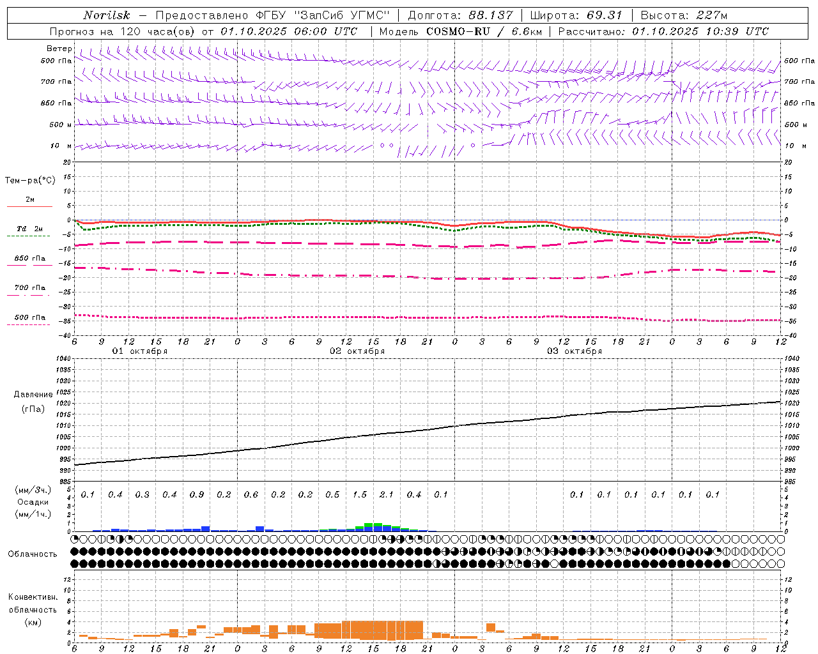This screenshot has height=654, width=818.
Task: Select the "Долгота: 88.137" header field
Action: (460, 15)
